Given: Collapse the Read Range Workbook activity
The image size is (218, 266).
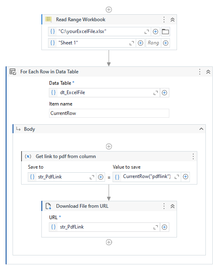Looking at the screenshot, I should click(173, 20).
